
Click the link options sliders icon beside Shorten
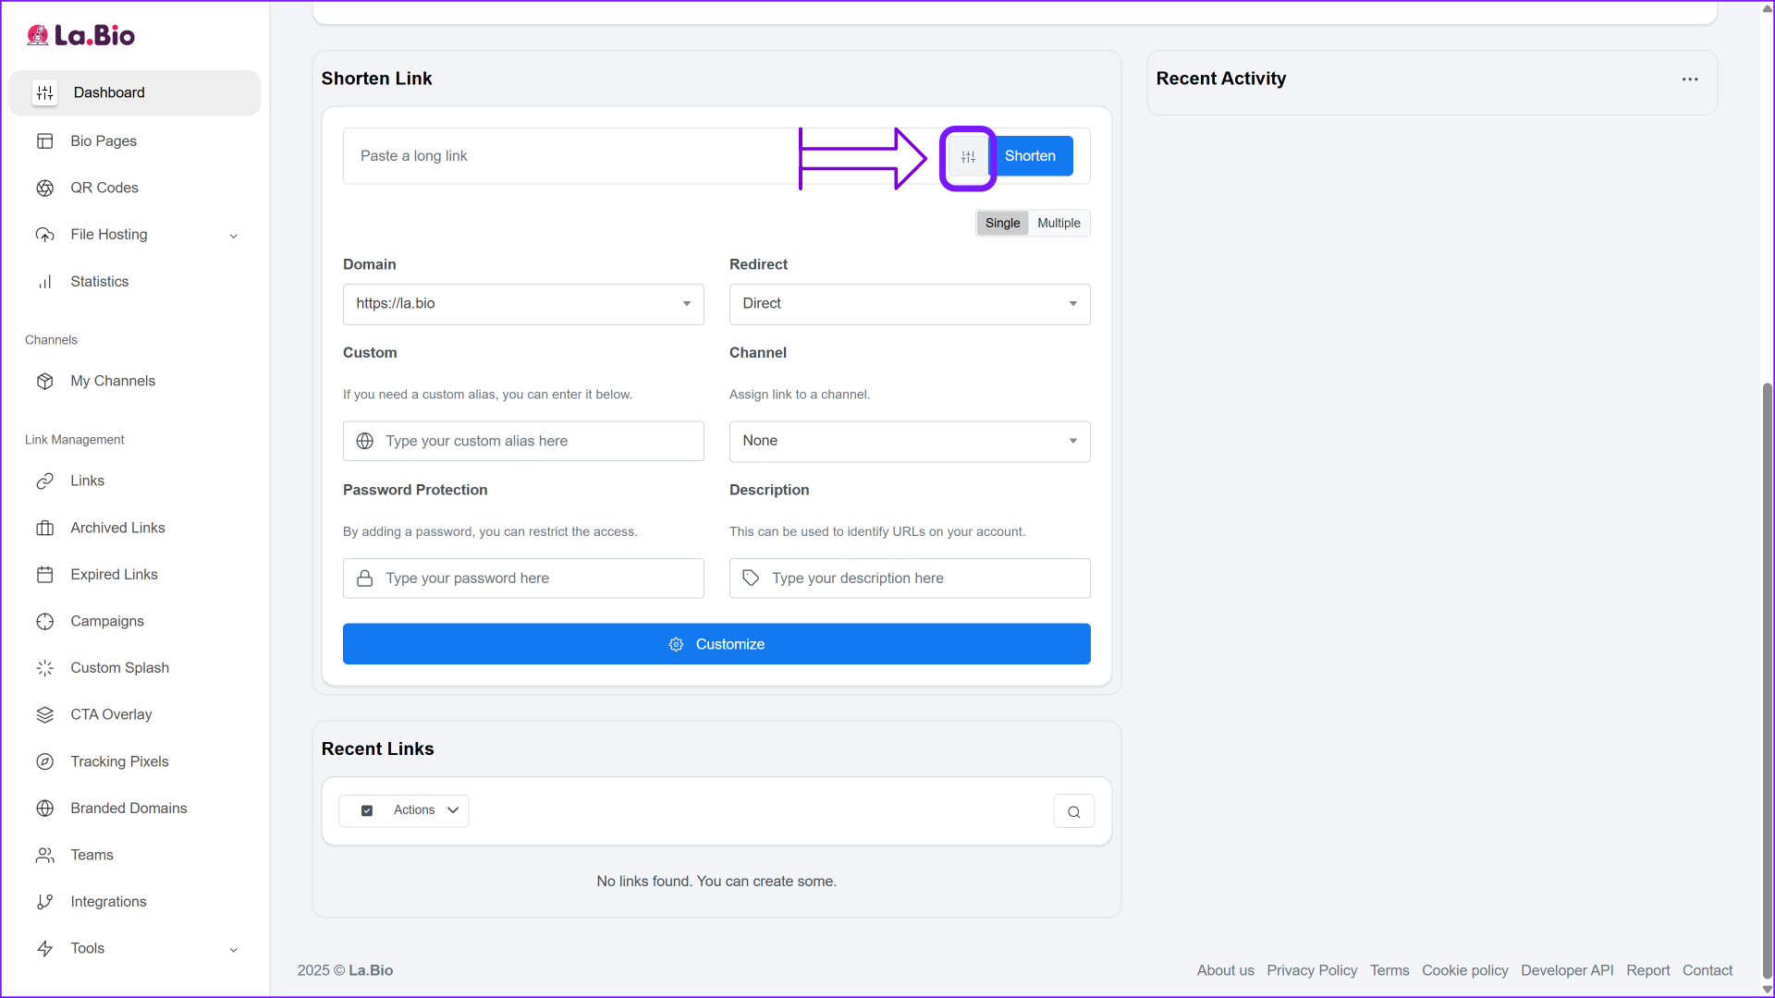point(968,157)
